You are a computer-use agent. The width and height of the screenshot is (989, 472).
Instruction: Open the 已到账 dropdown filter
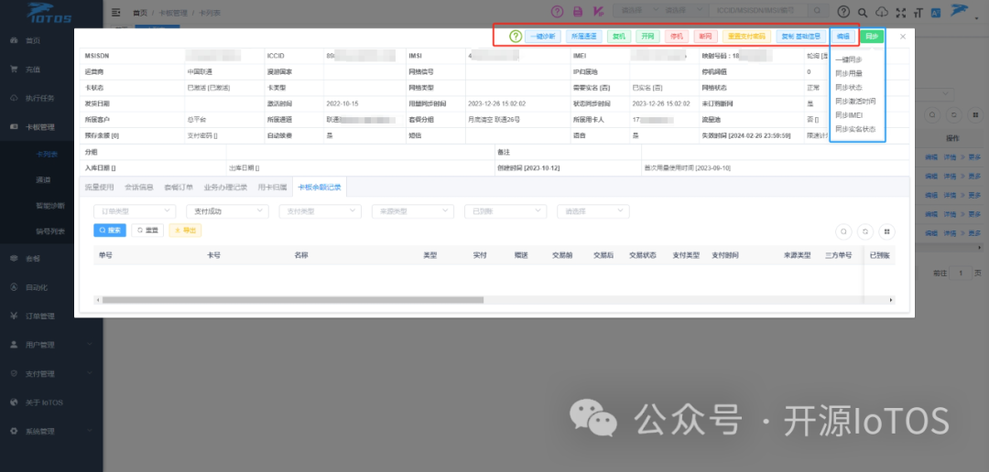[x=505, y=211]
